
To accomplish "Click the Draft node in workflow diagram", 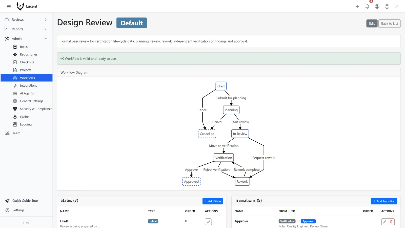I will (x=221, y=86).
